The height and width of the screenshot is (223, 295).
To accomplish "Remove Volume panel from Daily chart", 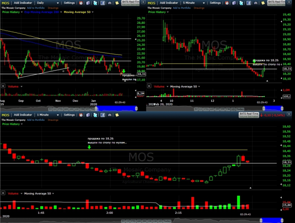I will [x=3, y=86].
